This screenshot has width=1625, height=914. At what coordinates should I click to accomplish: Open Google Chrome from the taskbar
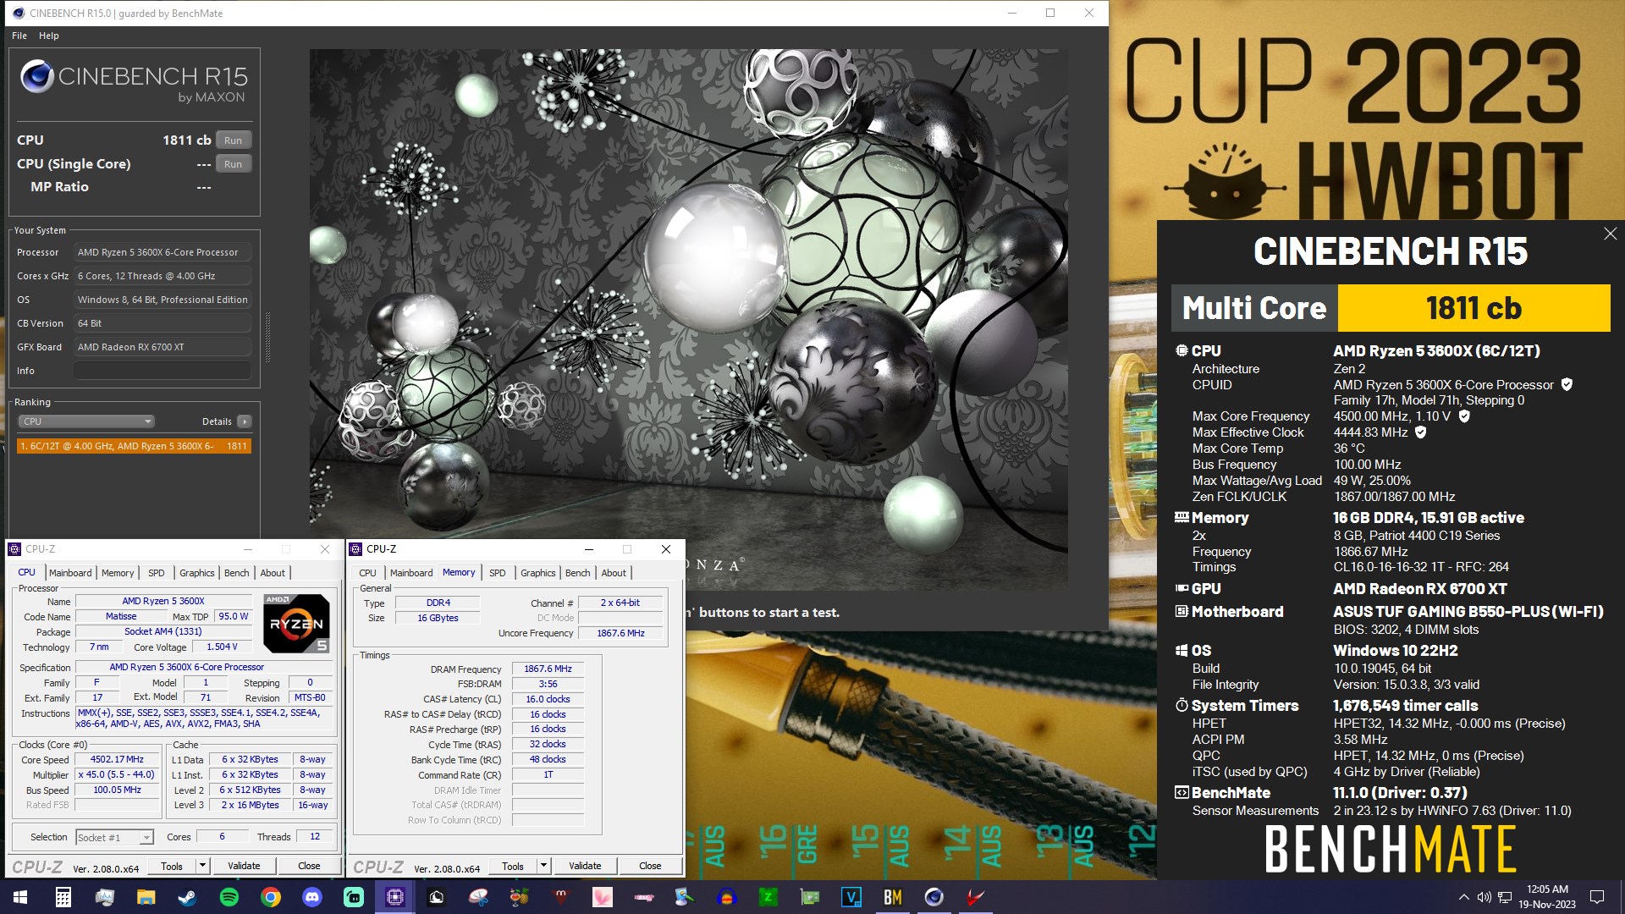coord(271,897)
